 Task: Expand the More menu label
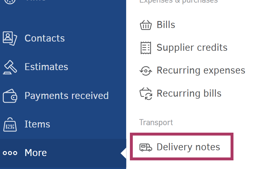tap(36, 153)
